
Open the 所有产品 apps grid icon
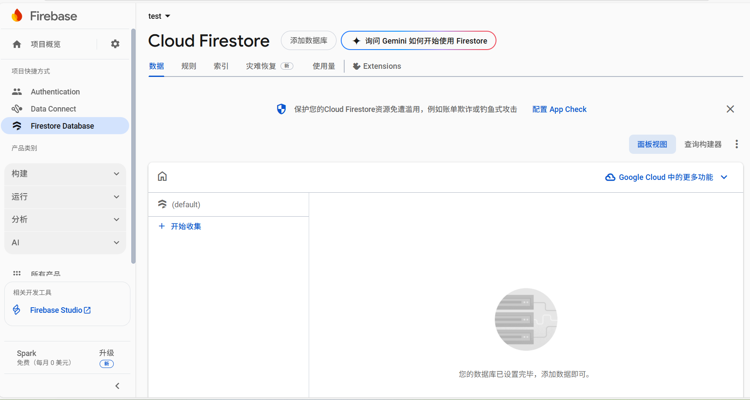tap(17, 274)
